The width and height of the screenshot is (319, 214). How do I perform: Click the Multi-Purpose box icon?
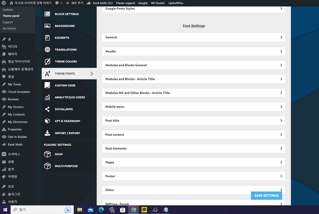click(x=47, y=166)
